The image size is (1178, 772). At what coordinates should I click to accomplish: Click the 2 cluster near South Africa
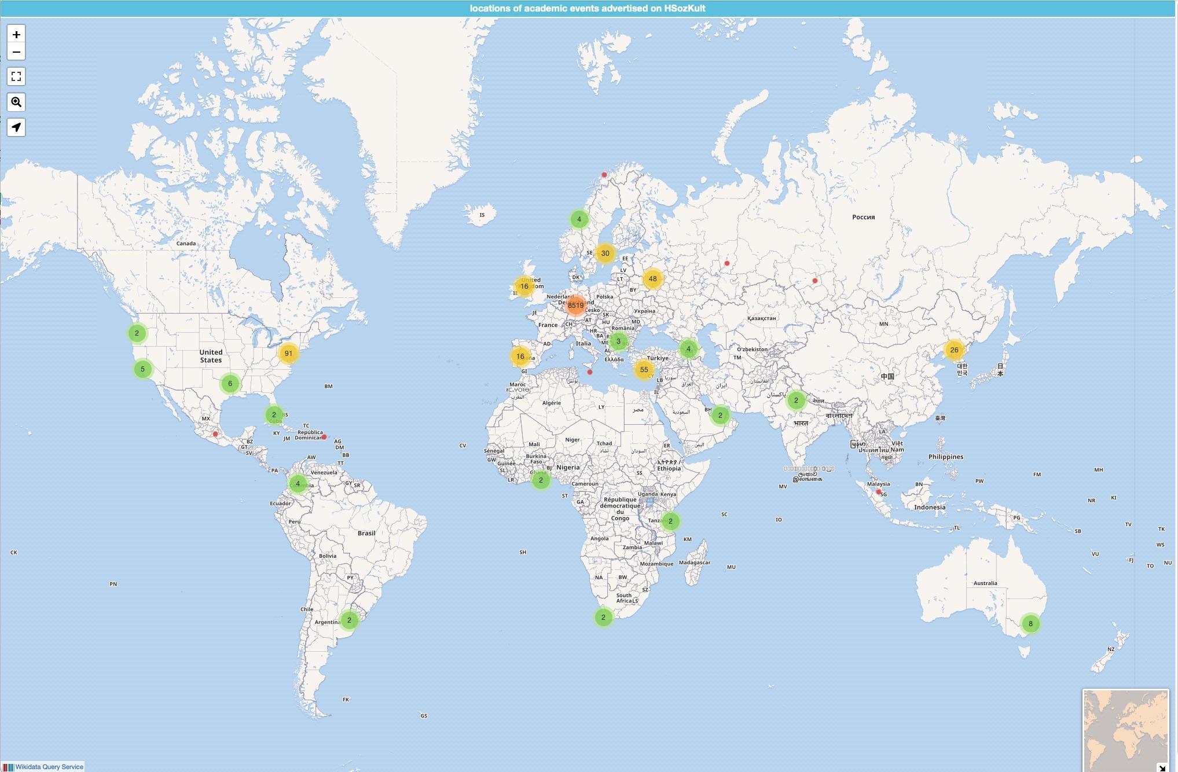pos(603,617)
